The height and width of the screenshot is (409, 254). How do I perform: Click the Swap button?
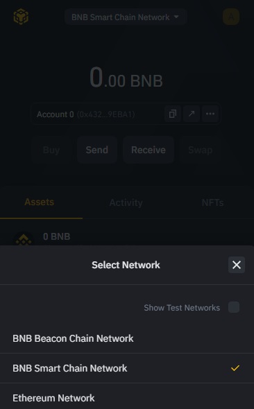pos(201,150)
